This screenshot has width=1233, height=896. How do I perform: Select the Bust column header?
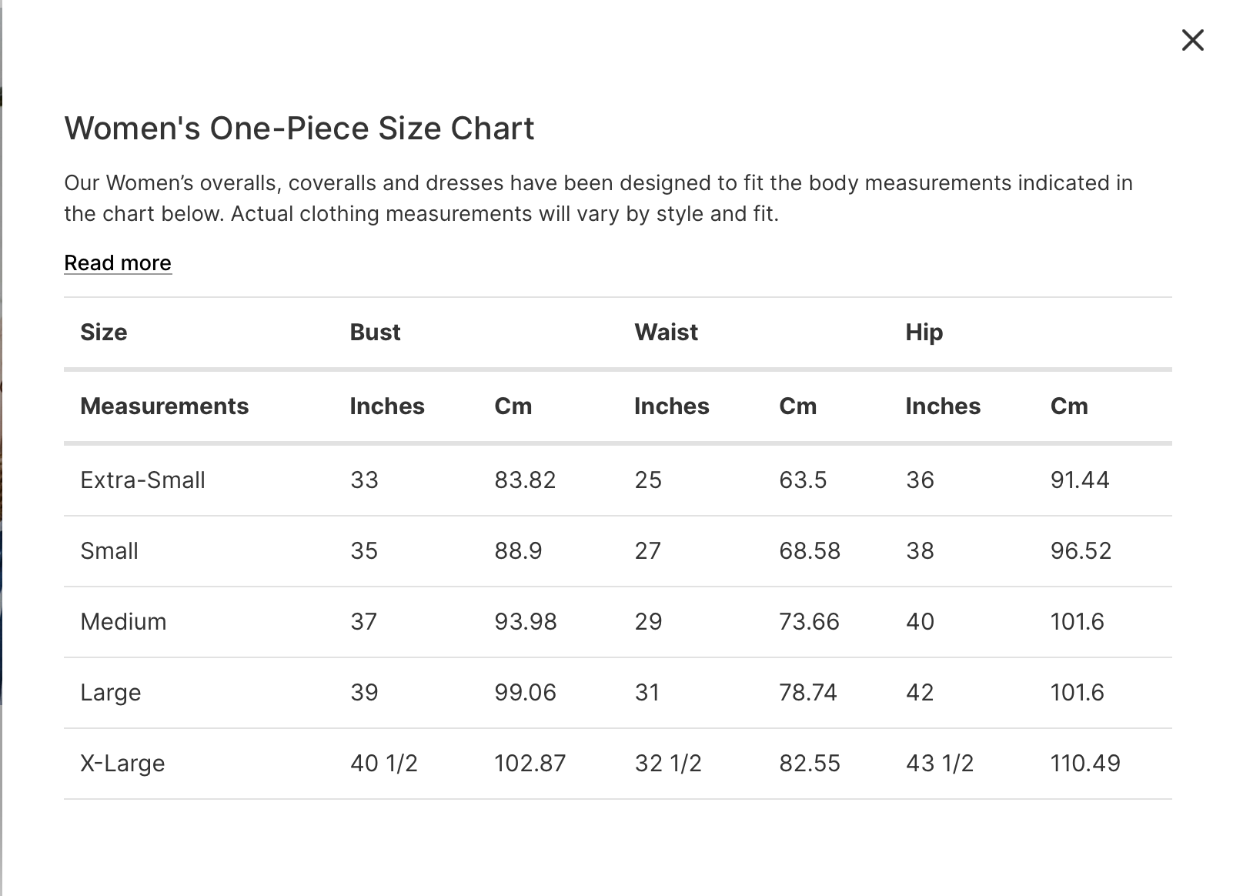coord(375,333)
